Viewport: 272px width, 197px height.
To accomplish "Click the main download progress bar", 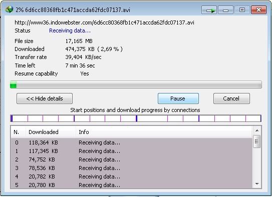I will (x=136, y=84).
